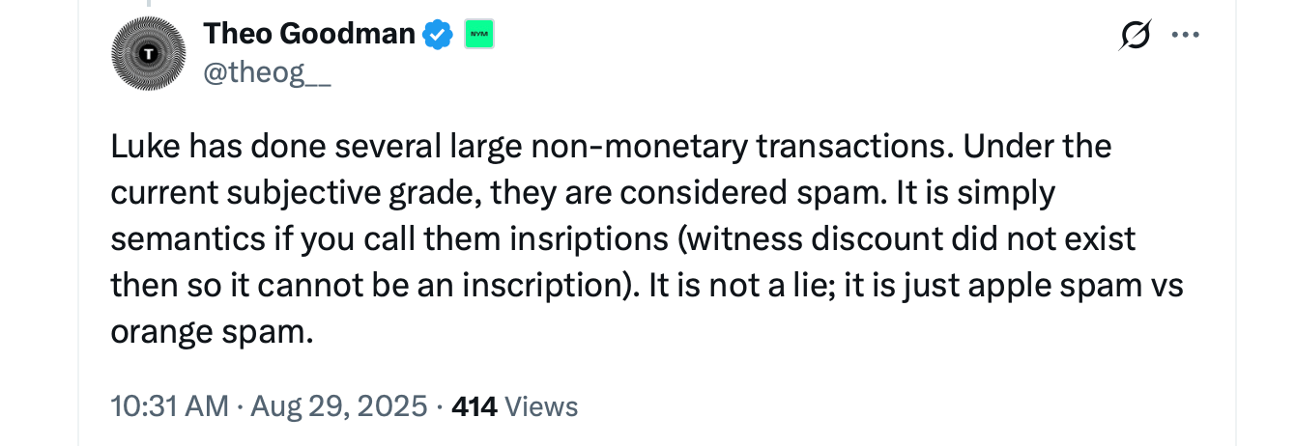
Task: Click the Views label
Action: (x=541, y=406)
